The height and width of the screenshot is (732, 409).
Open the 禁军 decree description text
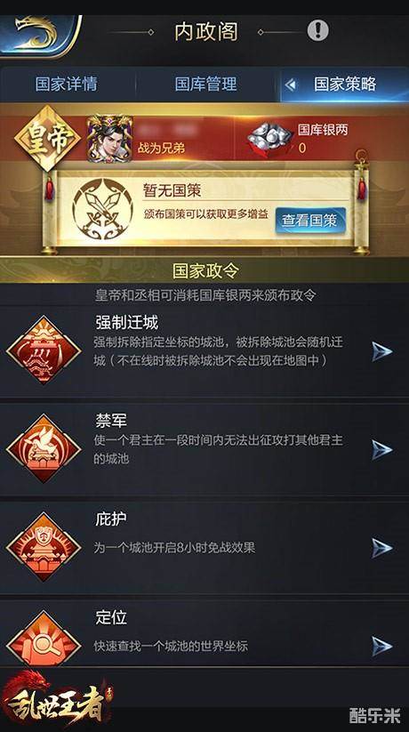click(x=219, y=449)
